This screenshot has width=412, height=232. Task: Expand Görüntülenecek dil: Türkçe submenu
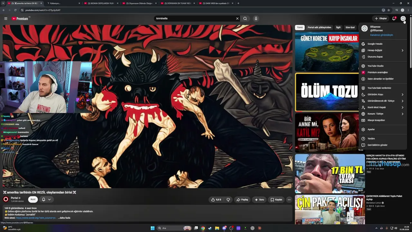point(383,101)
